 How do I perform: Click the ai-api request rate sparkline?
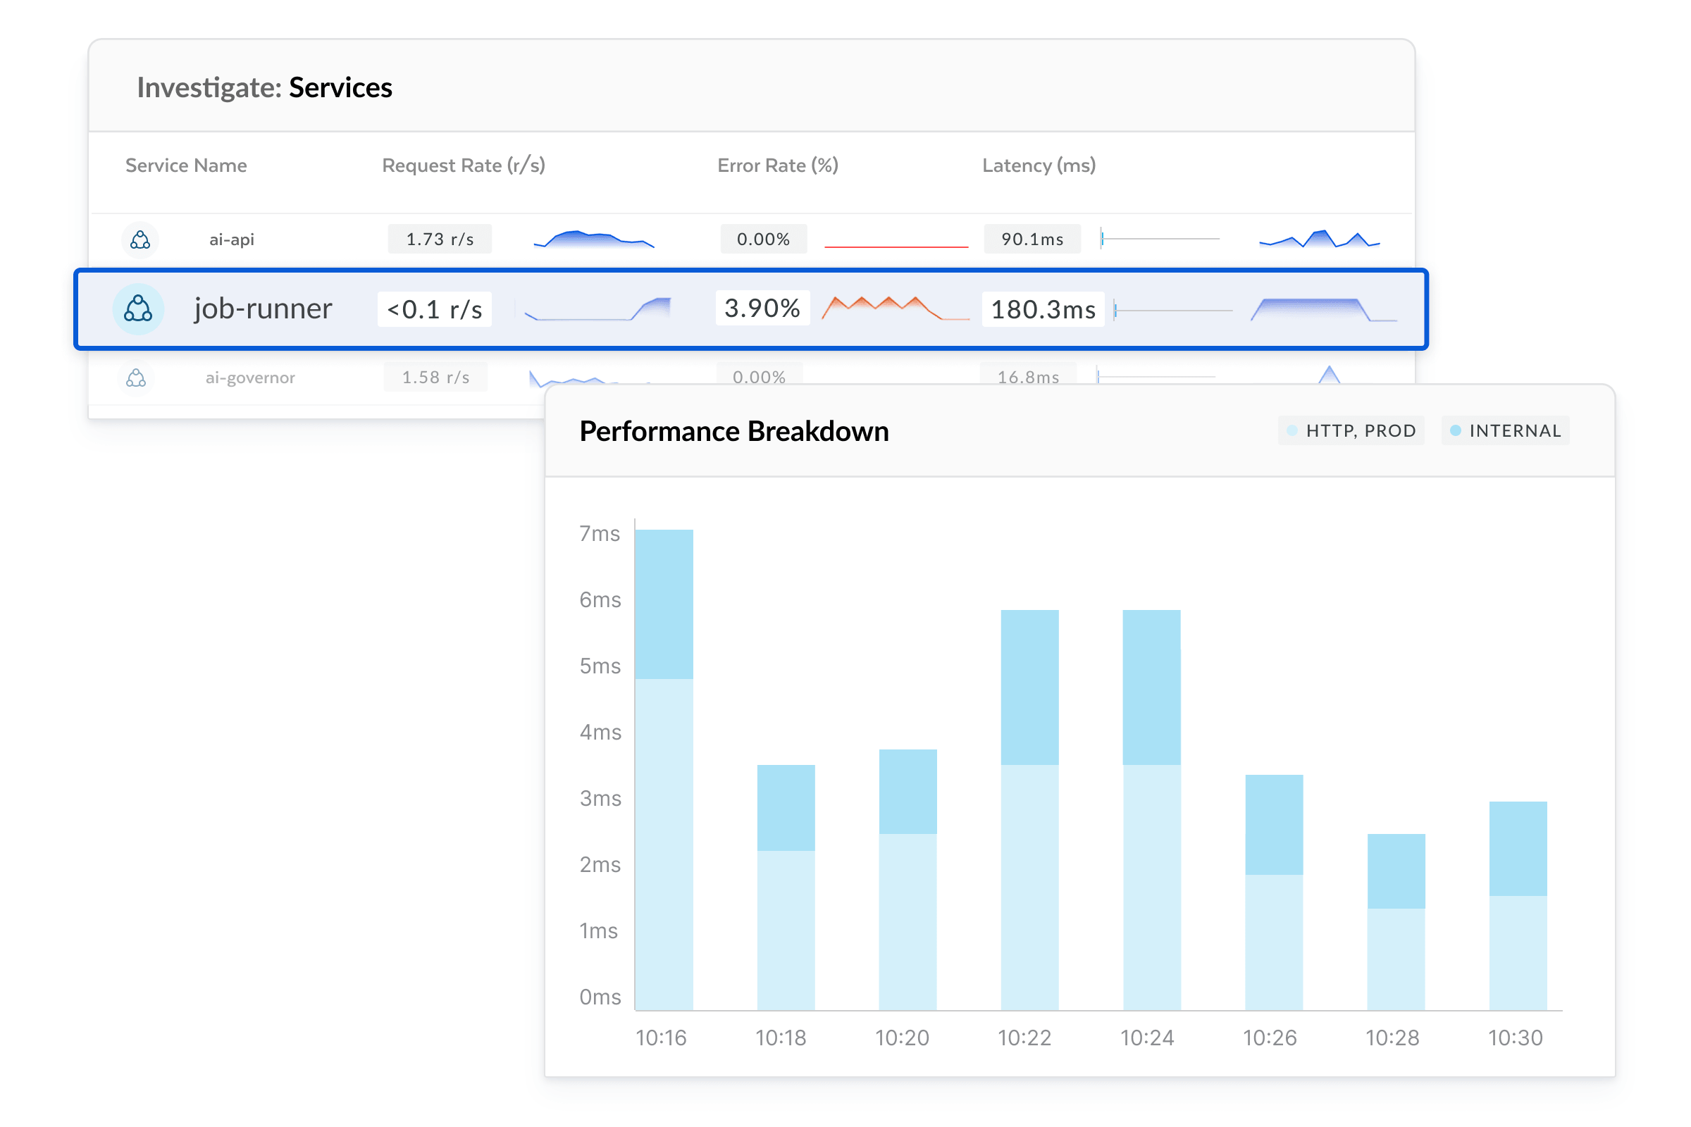pos(594,239)
